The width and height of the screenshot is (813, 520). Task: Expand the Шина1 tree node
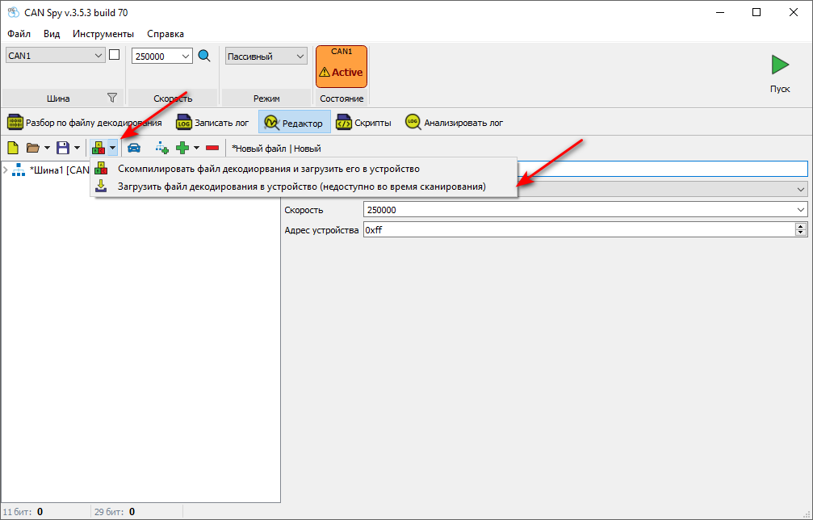click(6, 170)
